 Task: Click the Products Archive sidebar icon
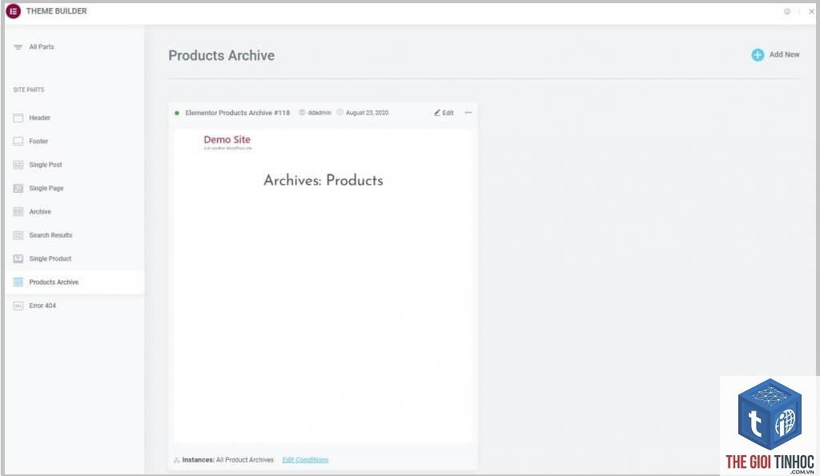18,282
